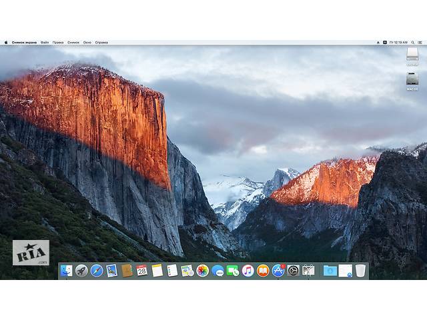Open Downloads folder stack in Dock
The width and height of the screenshot is (427, 320).
tap(330, 271)
